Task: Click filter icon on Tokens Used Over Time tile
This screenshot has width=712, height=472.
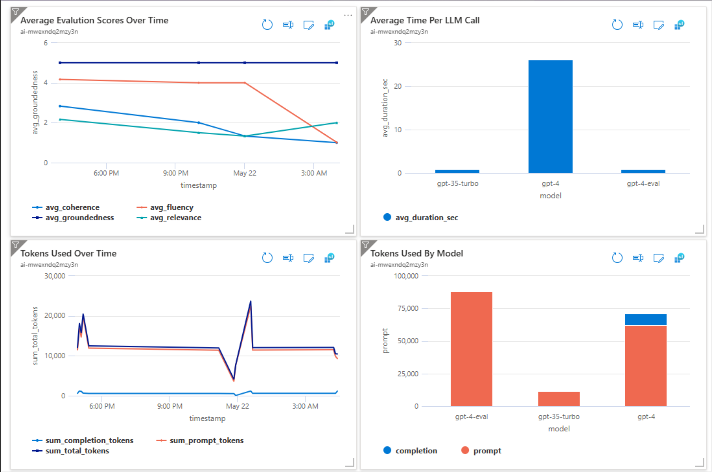Action: pos(16,245)
